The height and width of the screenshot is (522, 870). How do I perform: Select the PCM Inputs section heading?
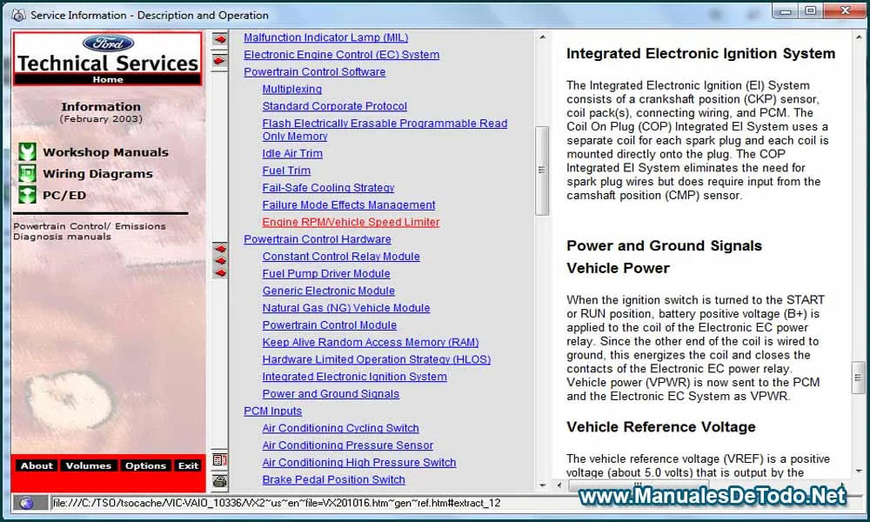tap(272, 411)
